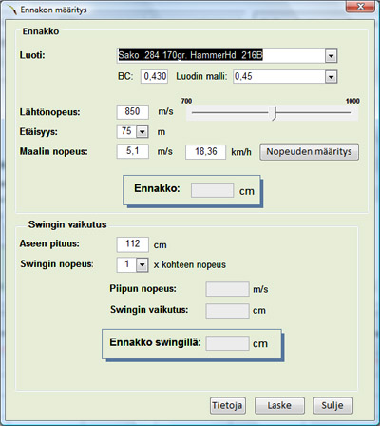The width and height of the screenshot is (380, 426).
Task: Open the Swingin nopeus multiplier dropdown
Action: (142, 264)
